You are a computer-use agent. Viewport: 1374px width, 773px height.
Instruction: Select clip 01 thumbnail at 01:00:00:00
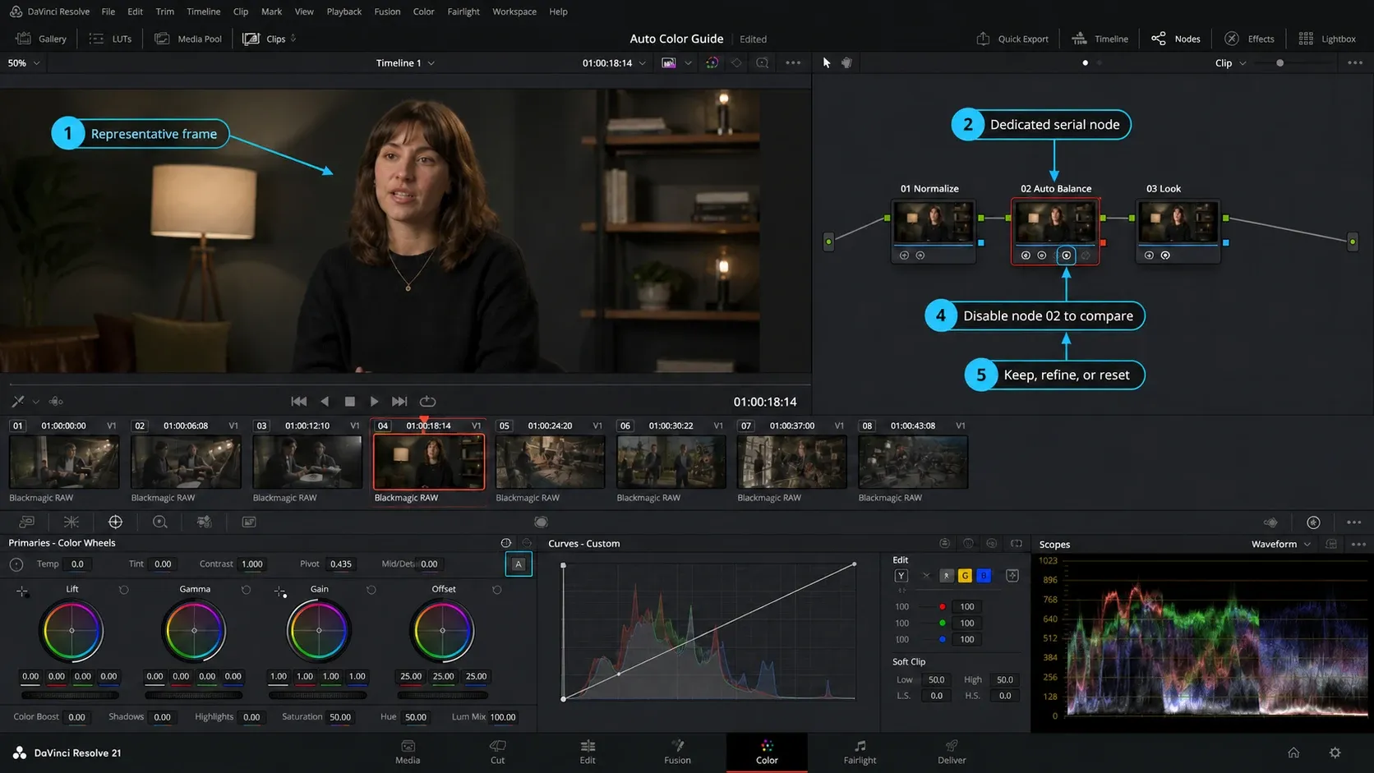pyautogui.click(x=64, y=462)
